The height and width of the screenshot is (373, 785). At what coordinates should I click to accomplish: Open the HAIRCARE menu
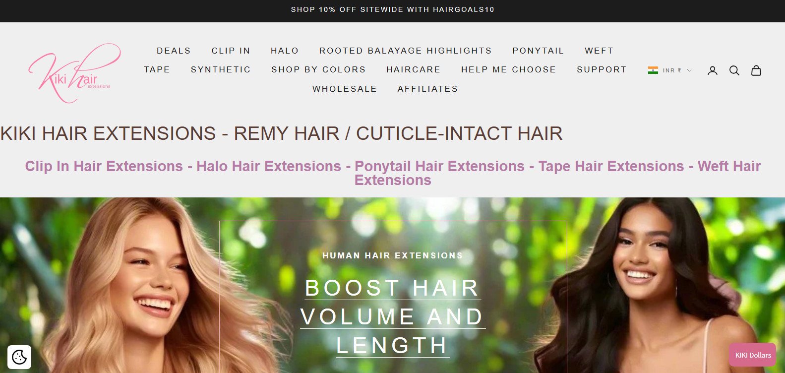[x=414, y=69]
